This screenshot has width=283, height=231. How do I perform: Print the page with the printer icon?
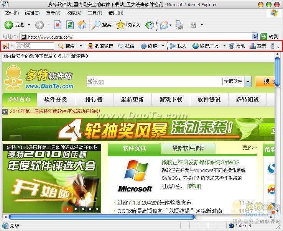click(x=179, y=25)
